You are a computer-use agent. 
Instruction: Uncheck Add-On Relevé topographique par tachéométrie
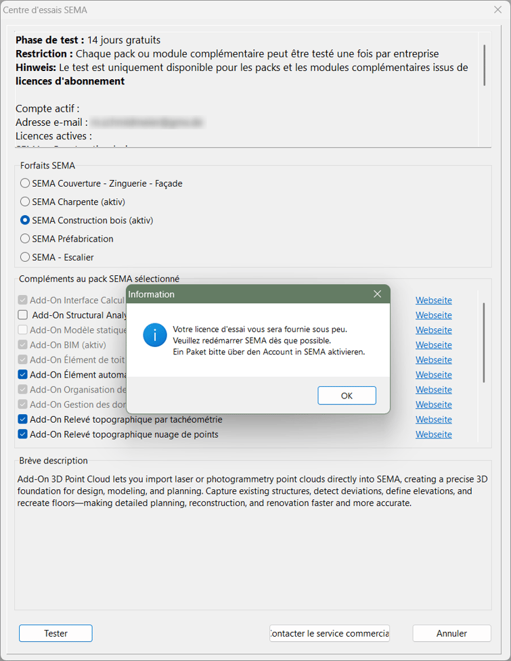pos(23,419)
